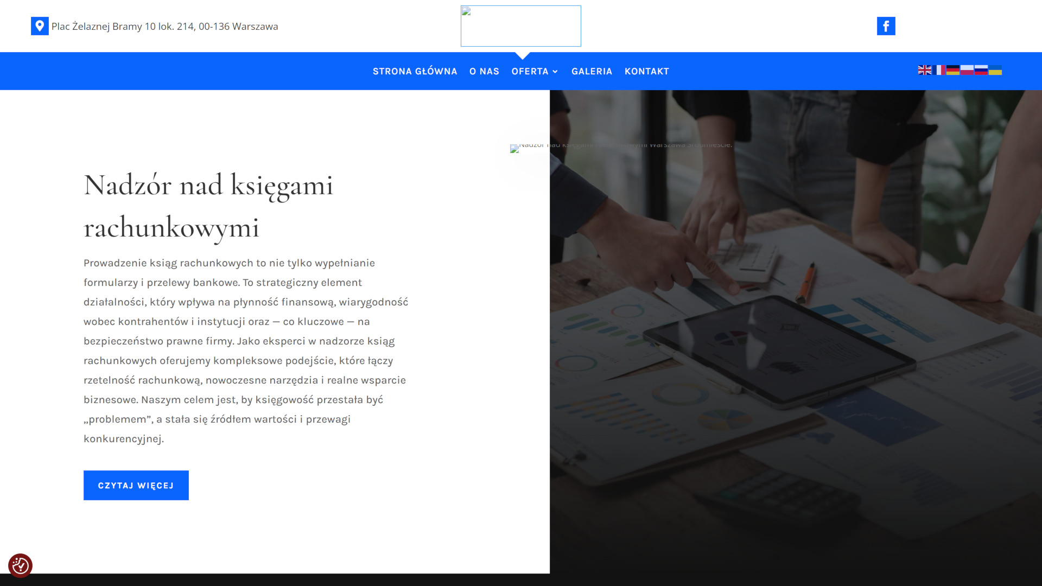The height and width of the screenshot is (586, 1042).
Task: Expand the Oferta dropdown menu
Action: 535,71
